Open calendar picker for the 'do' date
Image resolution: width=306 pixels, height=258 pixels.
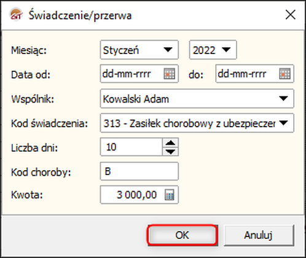coord(284,74)
